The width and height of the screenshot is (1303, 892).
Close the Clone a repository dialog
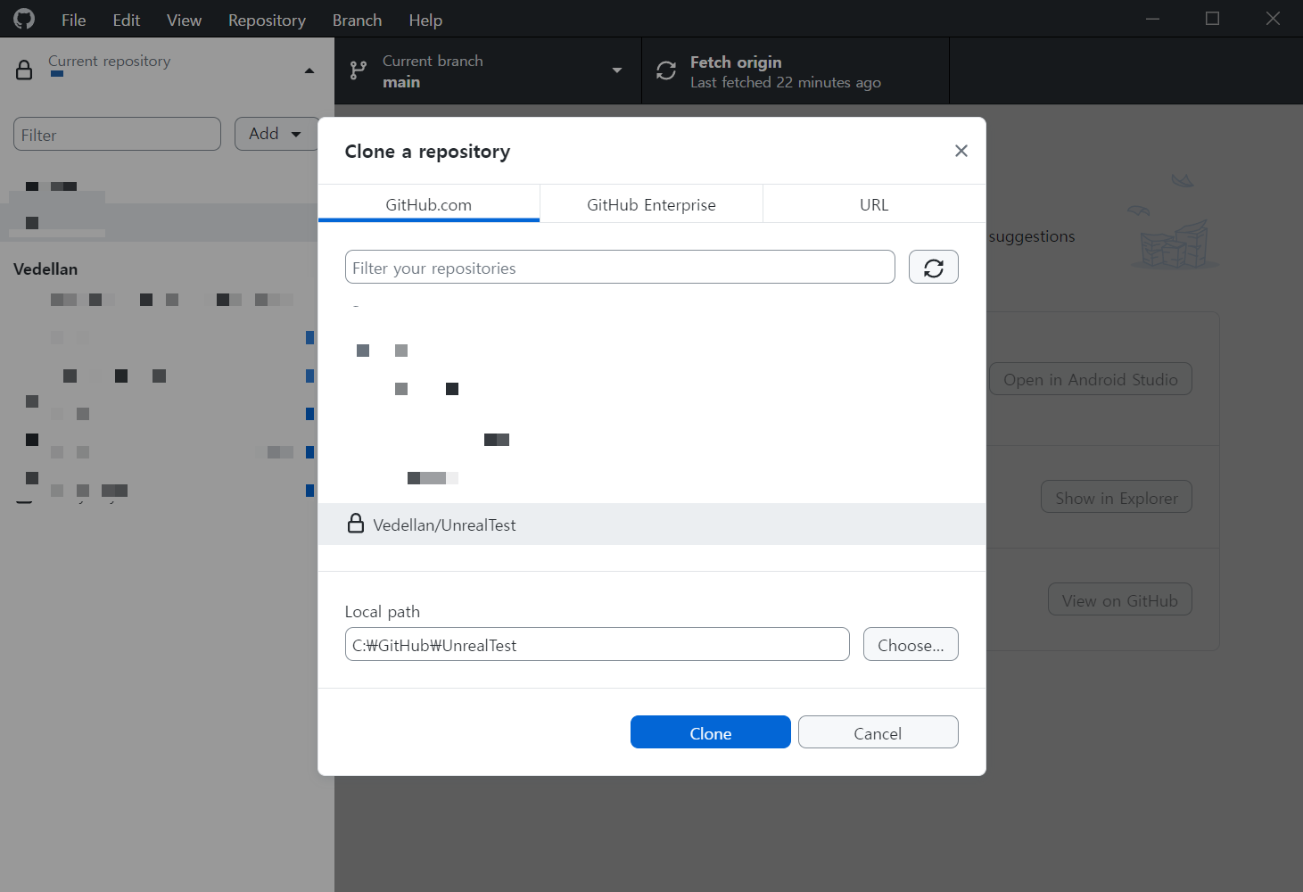pos(961,151)
